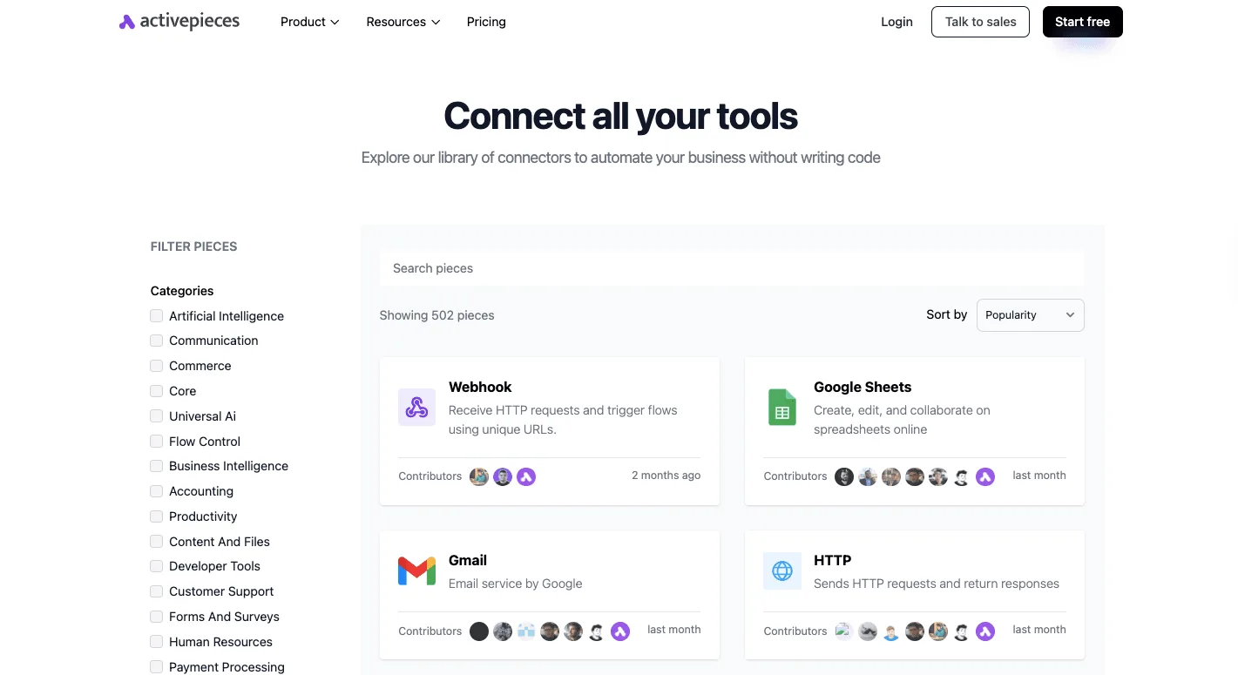Click 'Showing 502 pieces' text
Screen dimensions: 1238x675
click(436, 315)
